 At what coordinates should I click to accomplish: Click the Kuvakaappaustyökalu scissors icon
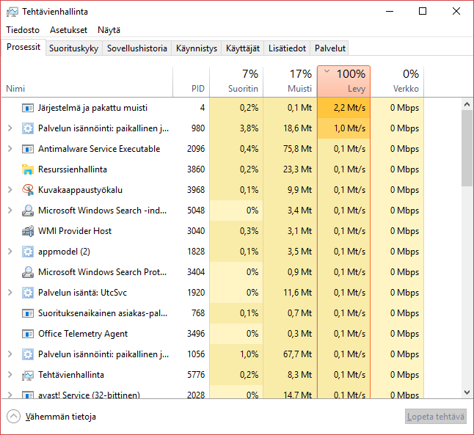[x=27, y=190]
